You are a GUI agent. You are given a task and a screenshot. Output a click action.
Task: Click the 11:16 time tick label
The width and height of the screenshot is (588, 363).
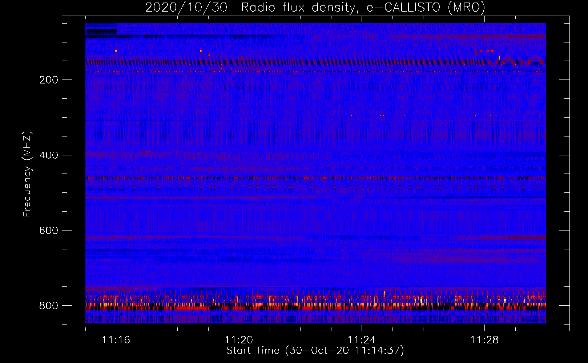point(116,340)
